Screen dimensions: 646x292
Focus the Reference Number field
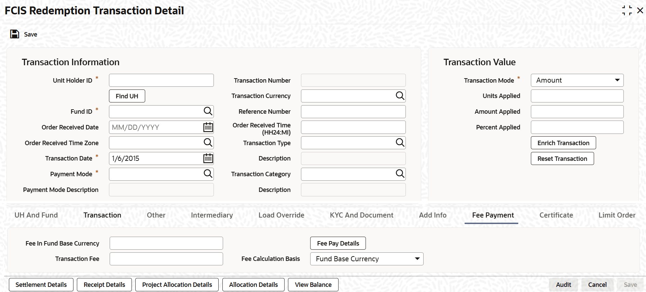click(353, 112)
